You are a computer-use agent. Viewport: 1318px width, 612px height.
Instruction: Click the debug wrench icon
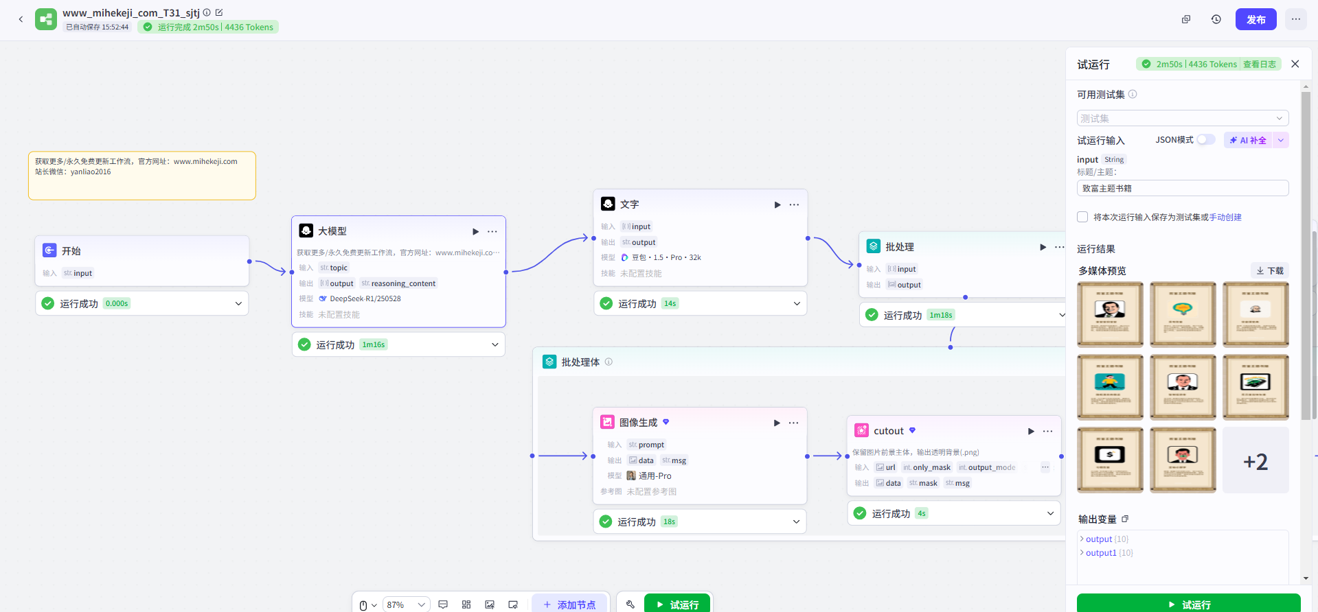click(630, 604)
